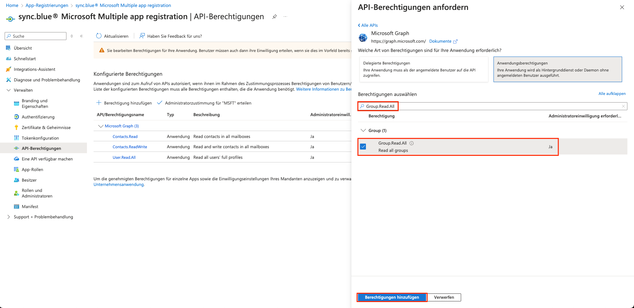The height and width of the screenshot is (308, 634).
Task: Click the Aktualisieren refresh icon
Action: coord(99,36)
